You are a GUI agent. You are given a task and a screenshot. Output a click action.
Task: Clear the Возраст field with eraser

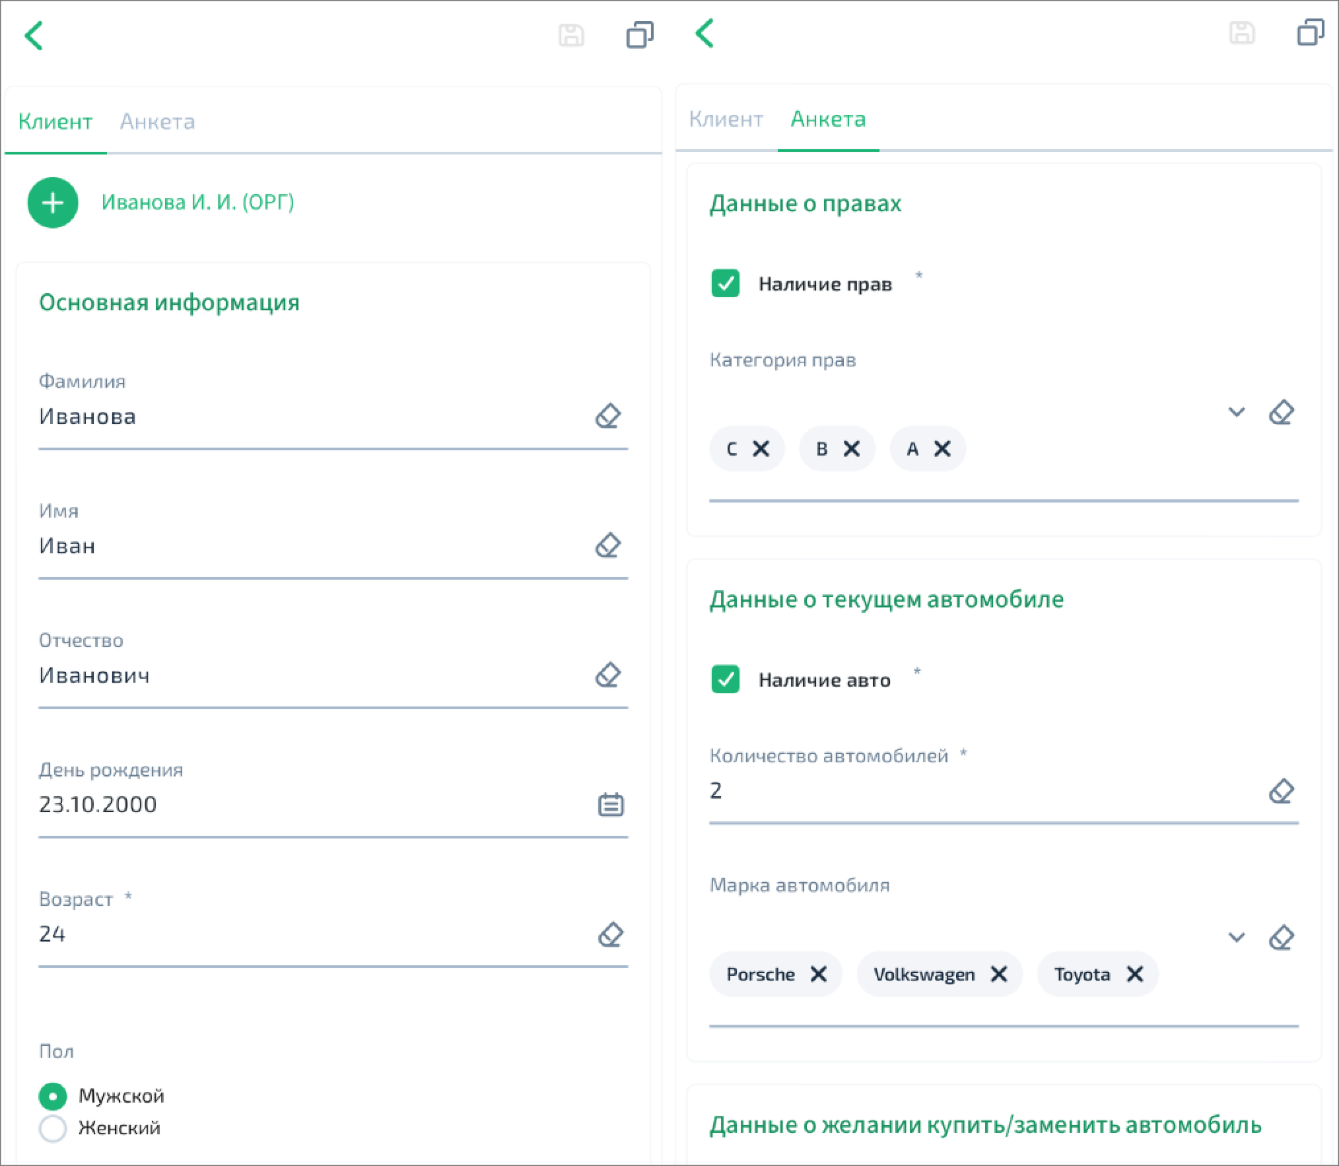click(x=610, y=934)
